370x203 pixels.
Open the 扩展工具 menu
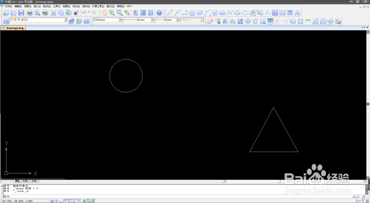click(98, 6)
